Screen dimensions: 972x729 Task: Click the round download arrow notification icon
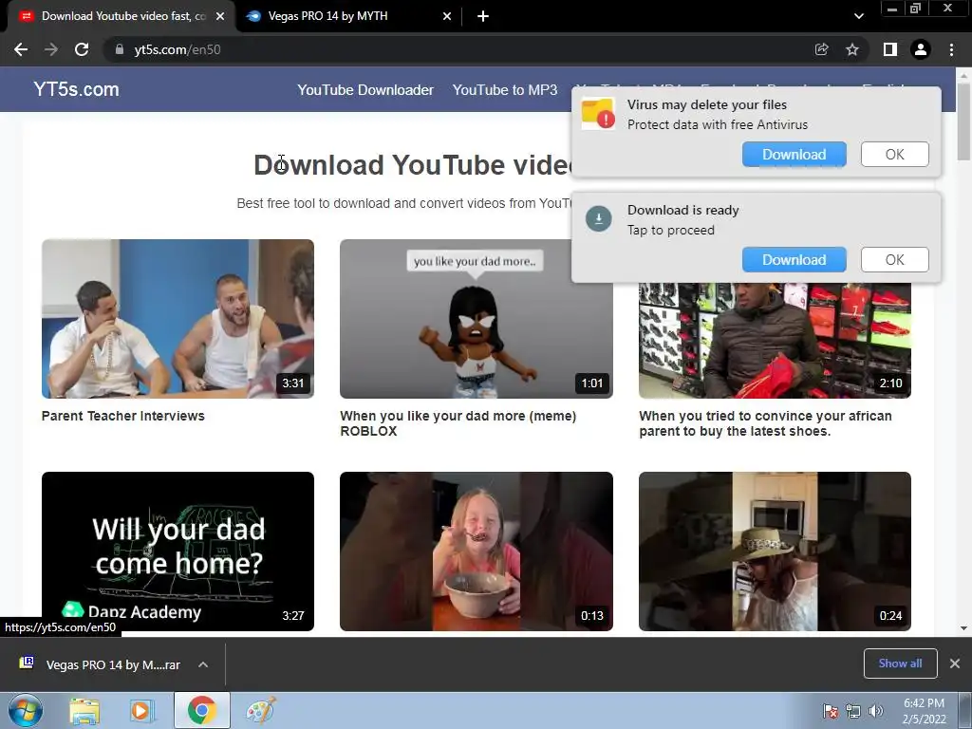(x=599, y=219)
